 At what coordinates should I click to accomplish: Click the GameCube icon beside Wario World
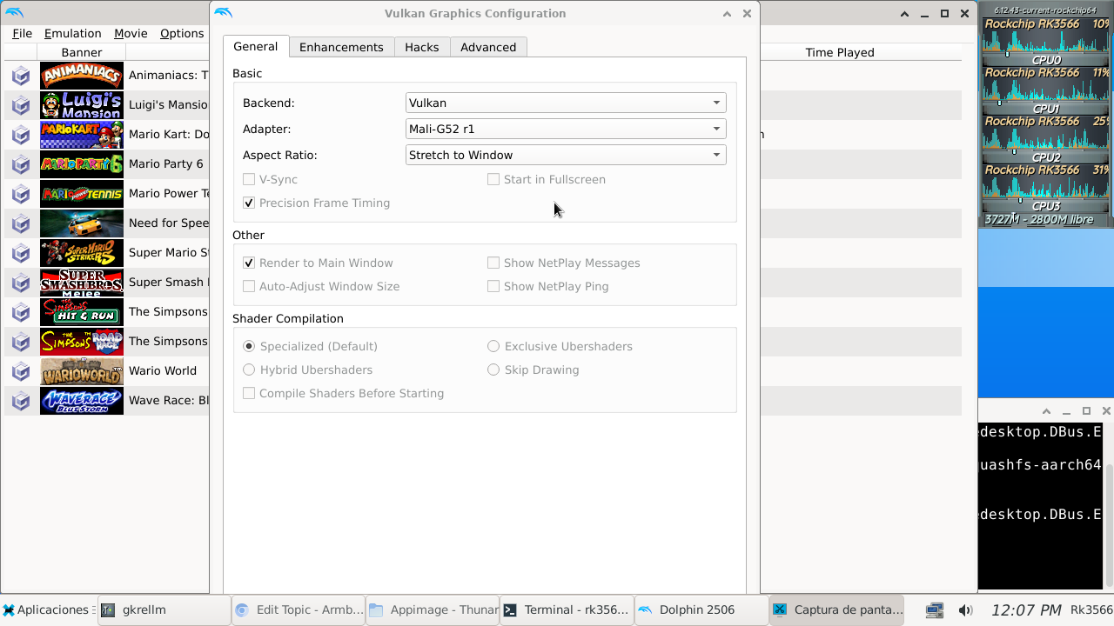click(21, 371)
